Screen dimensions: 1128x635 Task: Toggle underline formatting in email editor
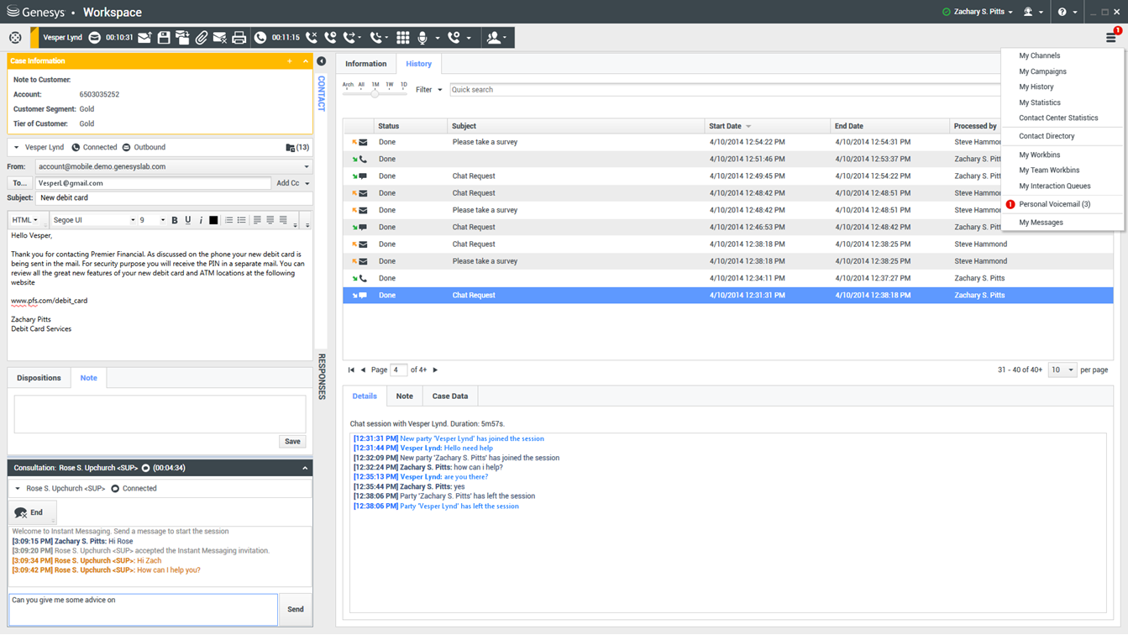pyautogui.click(x=188, y=220)
